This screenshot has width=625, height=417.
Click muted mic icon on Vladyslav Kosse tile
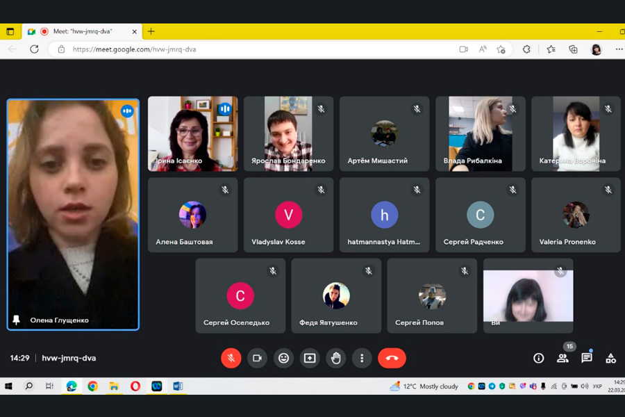(x=321, y=190)
